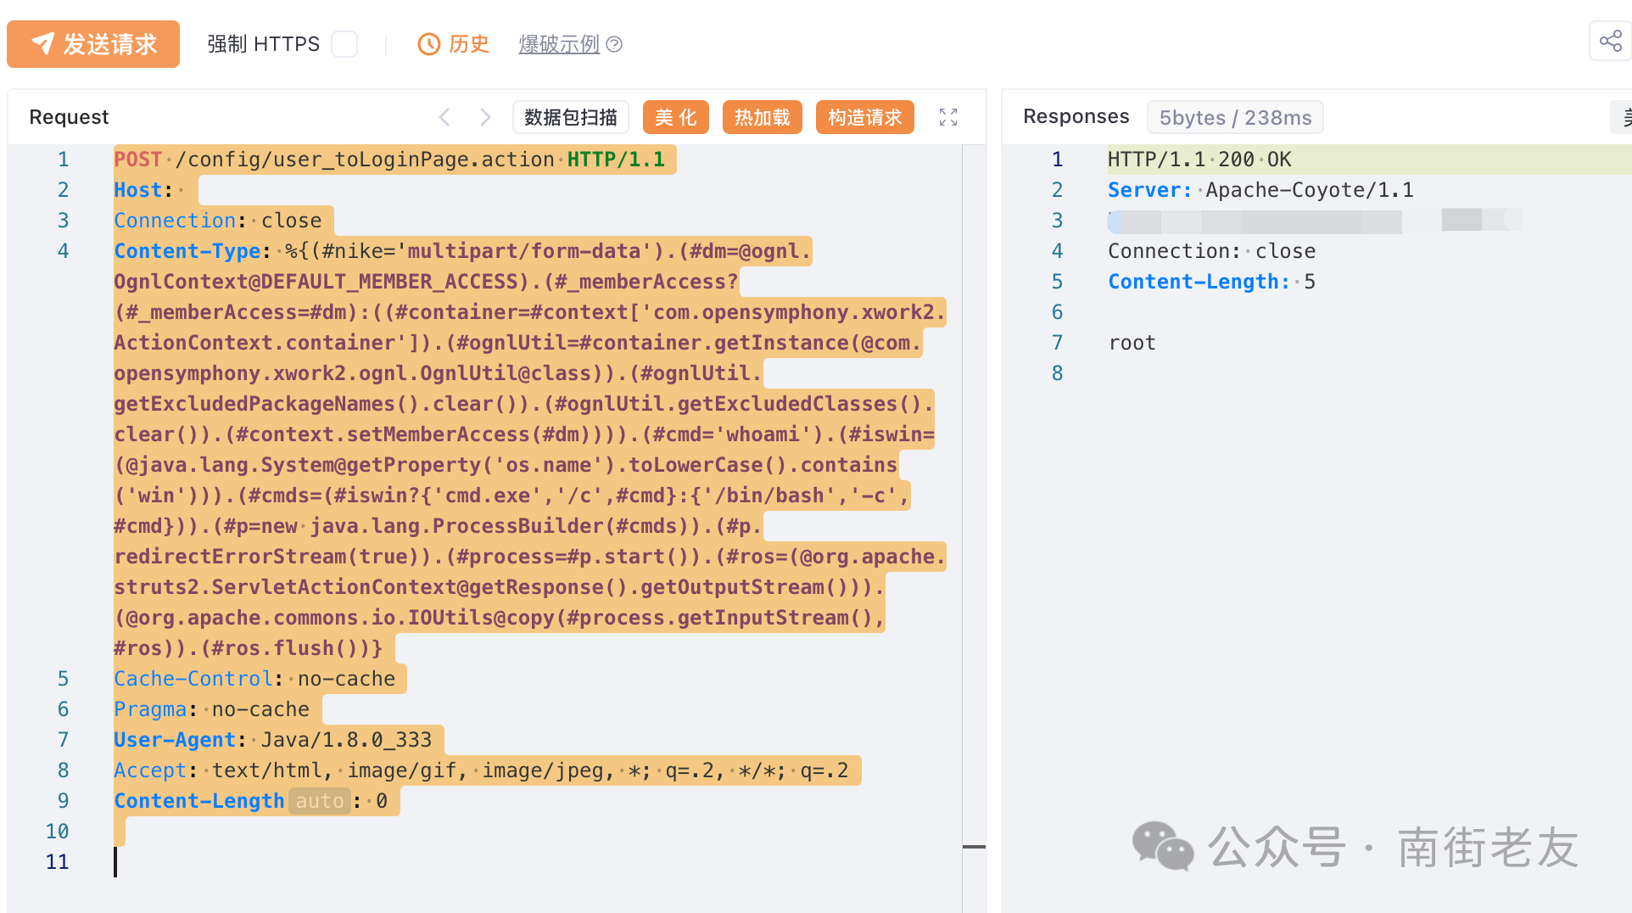Expand the Request editor to fullscreen

pos(948,117)
